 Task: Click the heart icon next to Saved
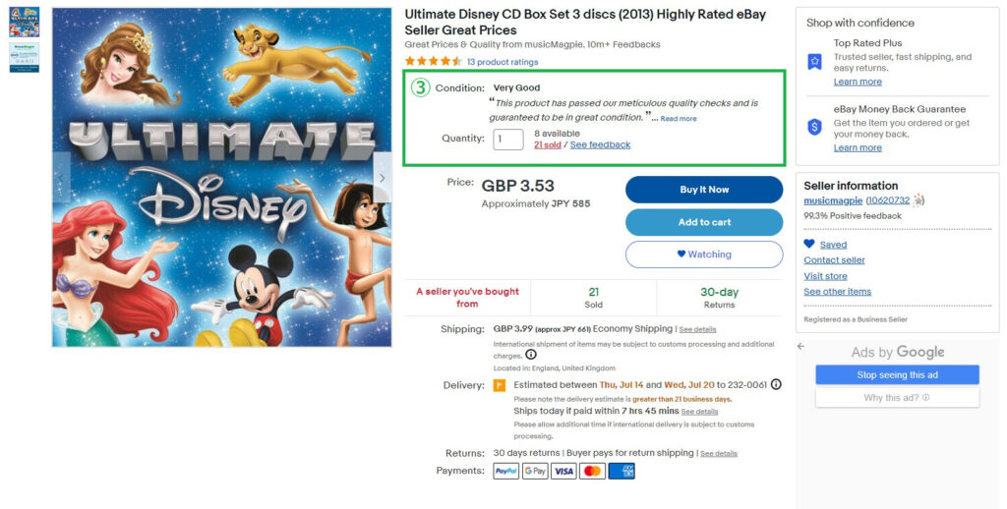pos(809,244)
